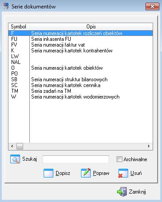
Task: Click 'Seria numeracji kartotek rozliczeń obiektów' description
Action: coord(77,33)
